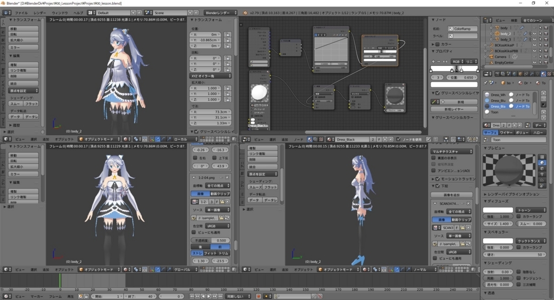554x300 pixels.
Task: Click ミラー button in top-left tool shelf
Action: (24, 47)
